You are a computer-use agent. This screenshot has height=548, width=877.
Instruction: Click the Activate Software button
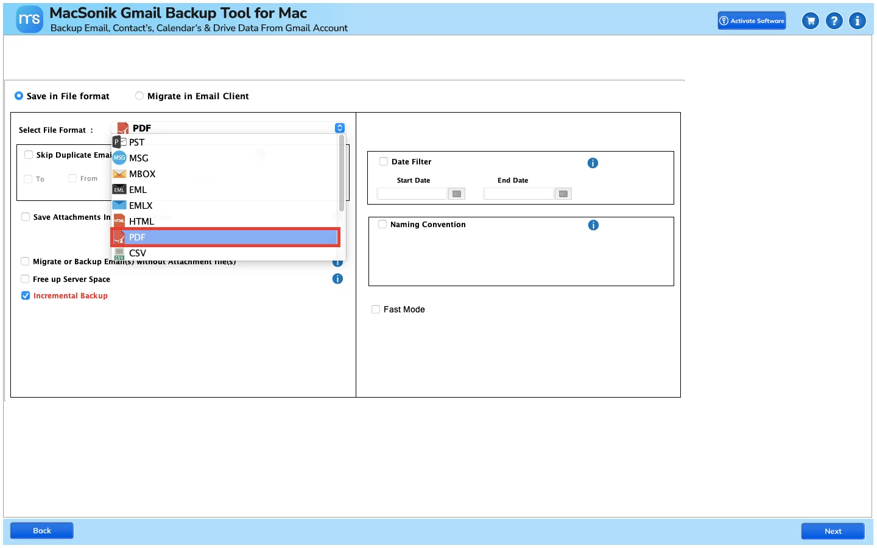tap(752, 21)
